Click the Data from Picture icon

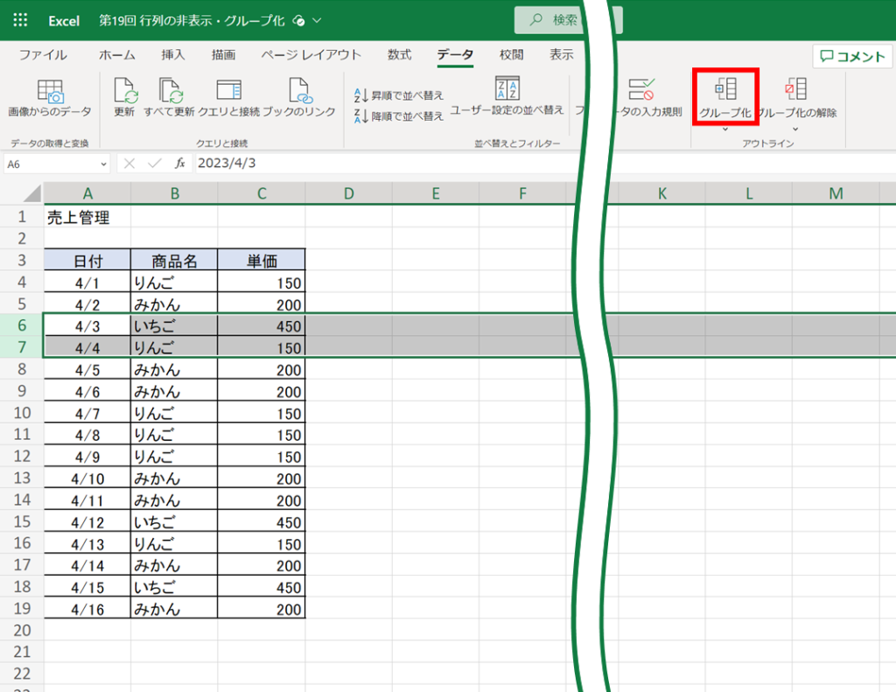pos(50,92)
